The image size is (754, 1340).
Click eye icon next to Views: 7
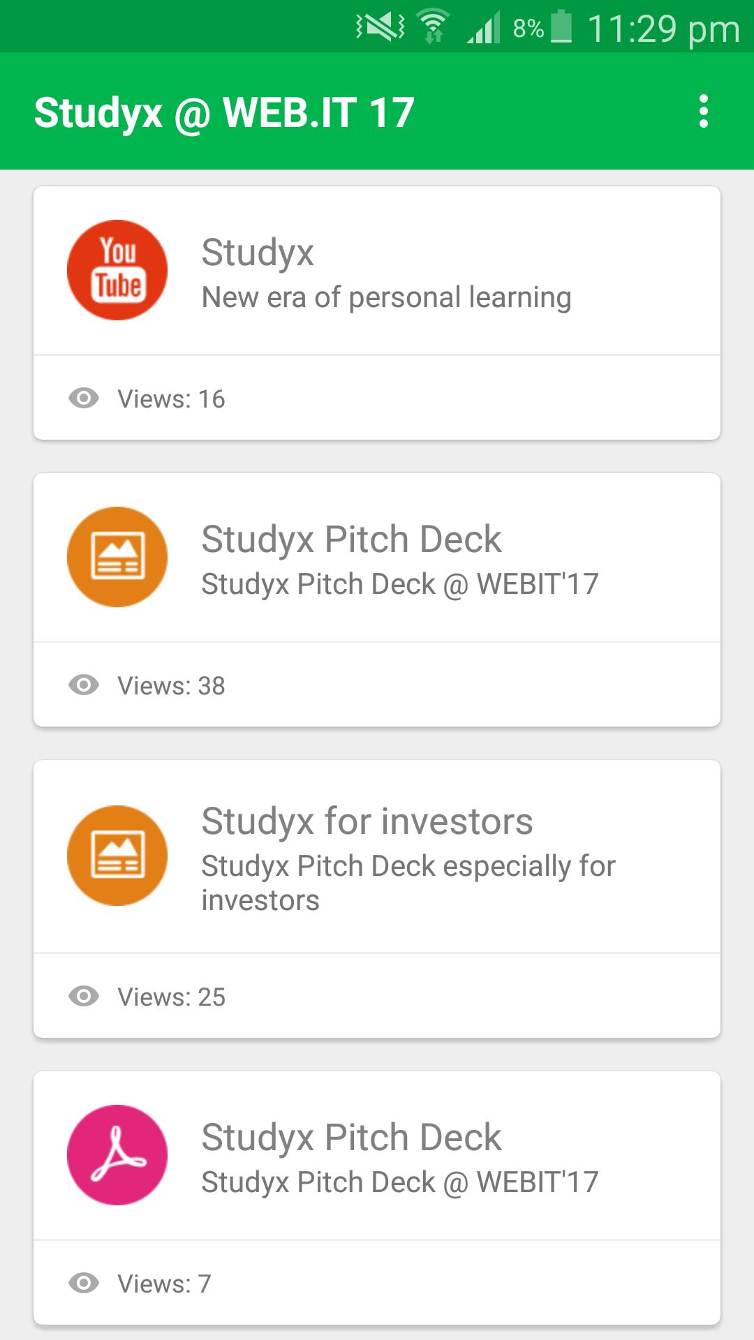point(84,1283)
